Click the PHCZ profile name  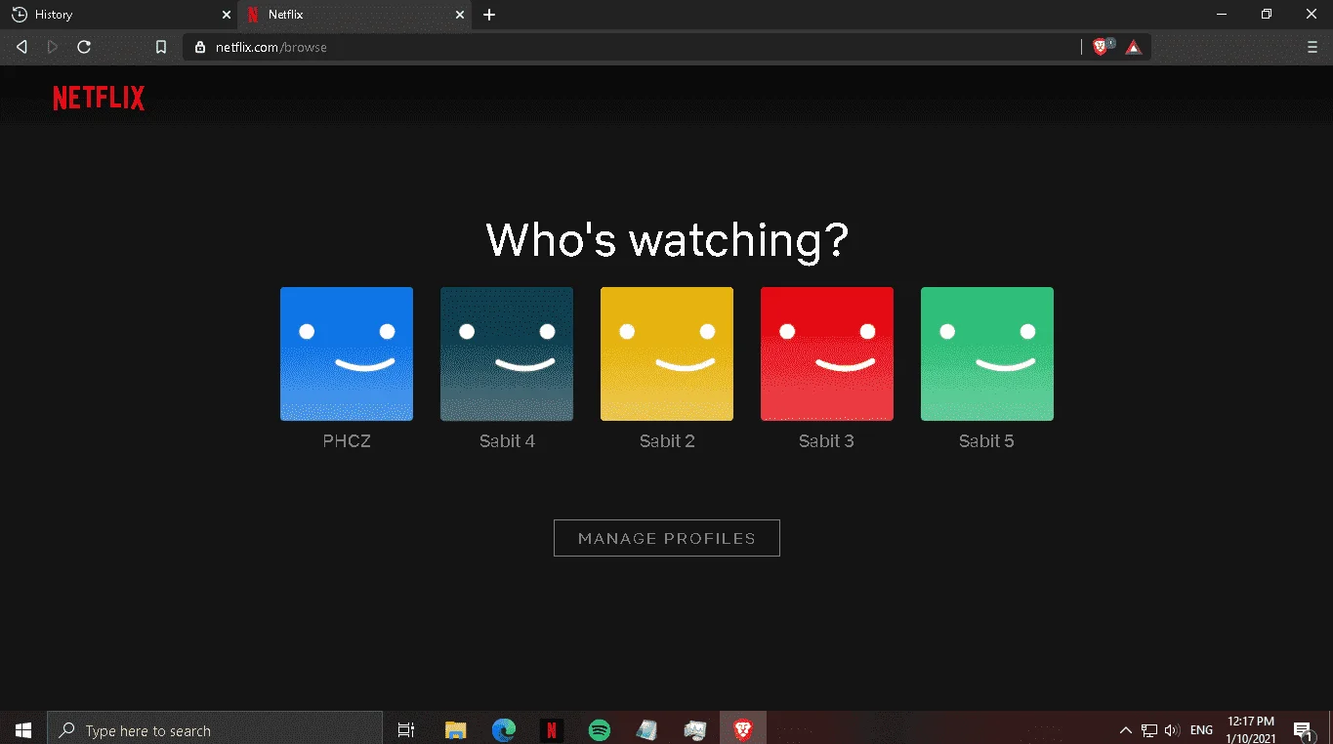pyautogui.click(x=347, y=441)
